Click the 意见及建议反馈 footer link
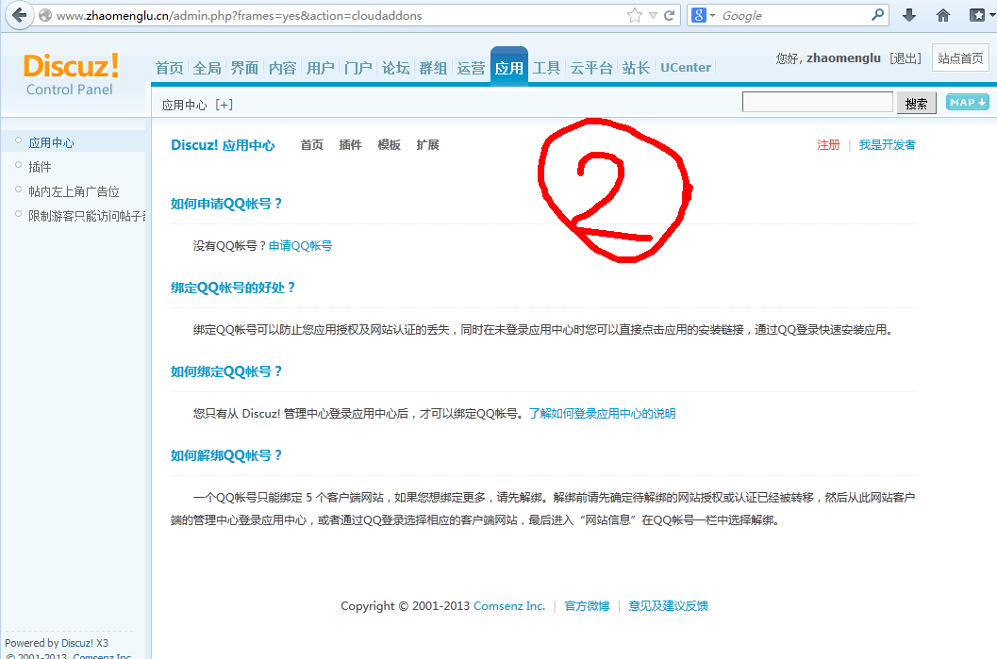Screen dimensions: 997x659 [x=668, y=606]
